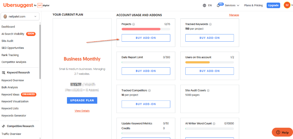Screen dimensions: 293x139
Task: Select EN language option
Action: tap(210, 5)
